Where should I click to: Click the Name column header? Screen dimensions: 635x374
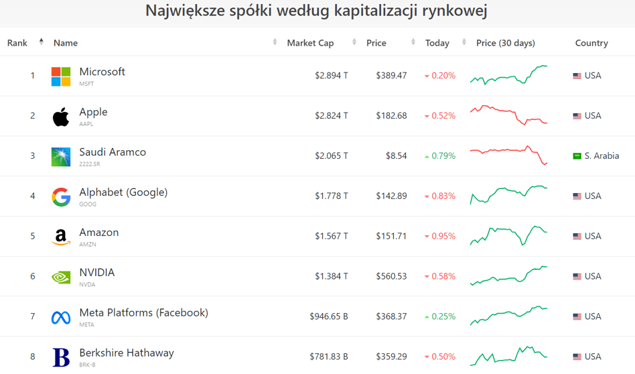coord(66,43)
